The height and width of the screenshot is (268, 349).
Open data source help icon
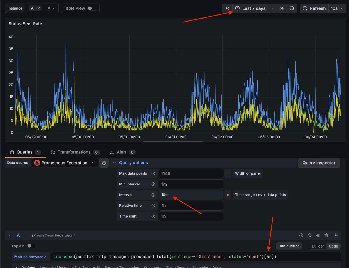pos(104,163)
